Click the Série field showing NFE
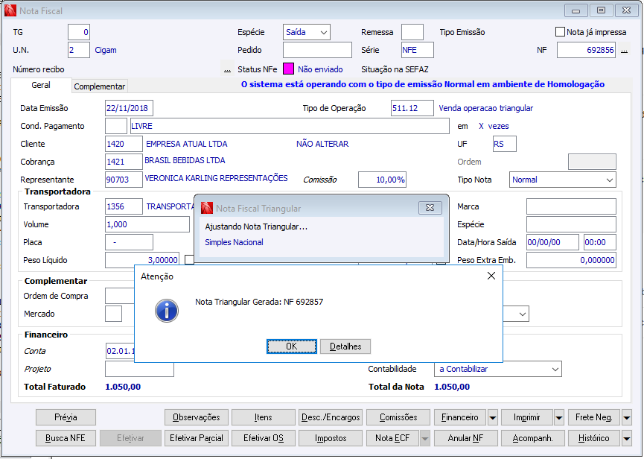 point(417,50)
